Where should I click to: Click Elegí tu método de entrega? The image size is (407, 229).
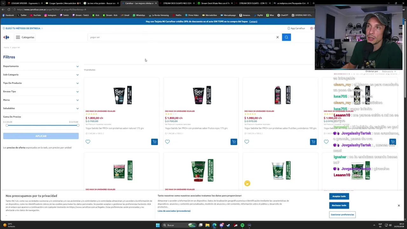coord(23,28)
